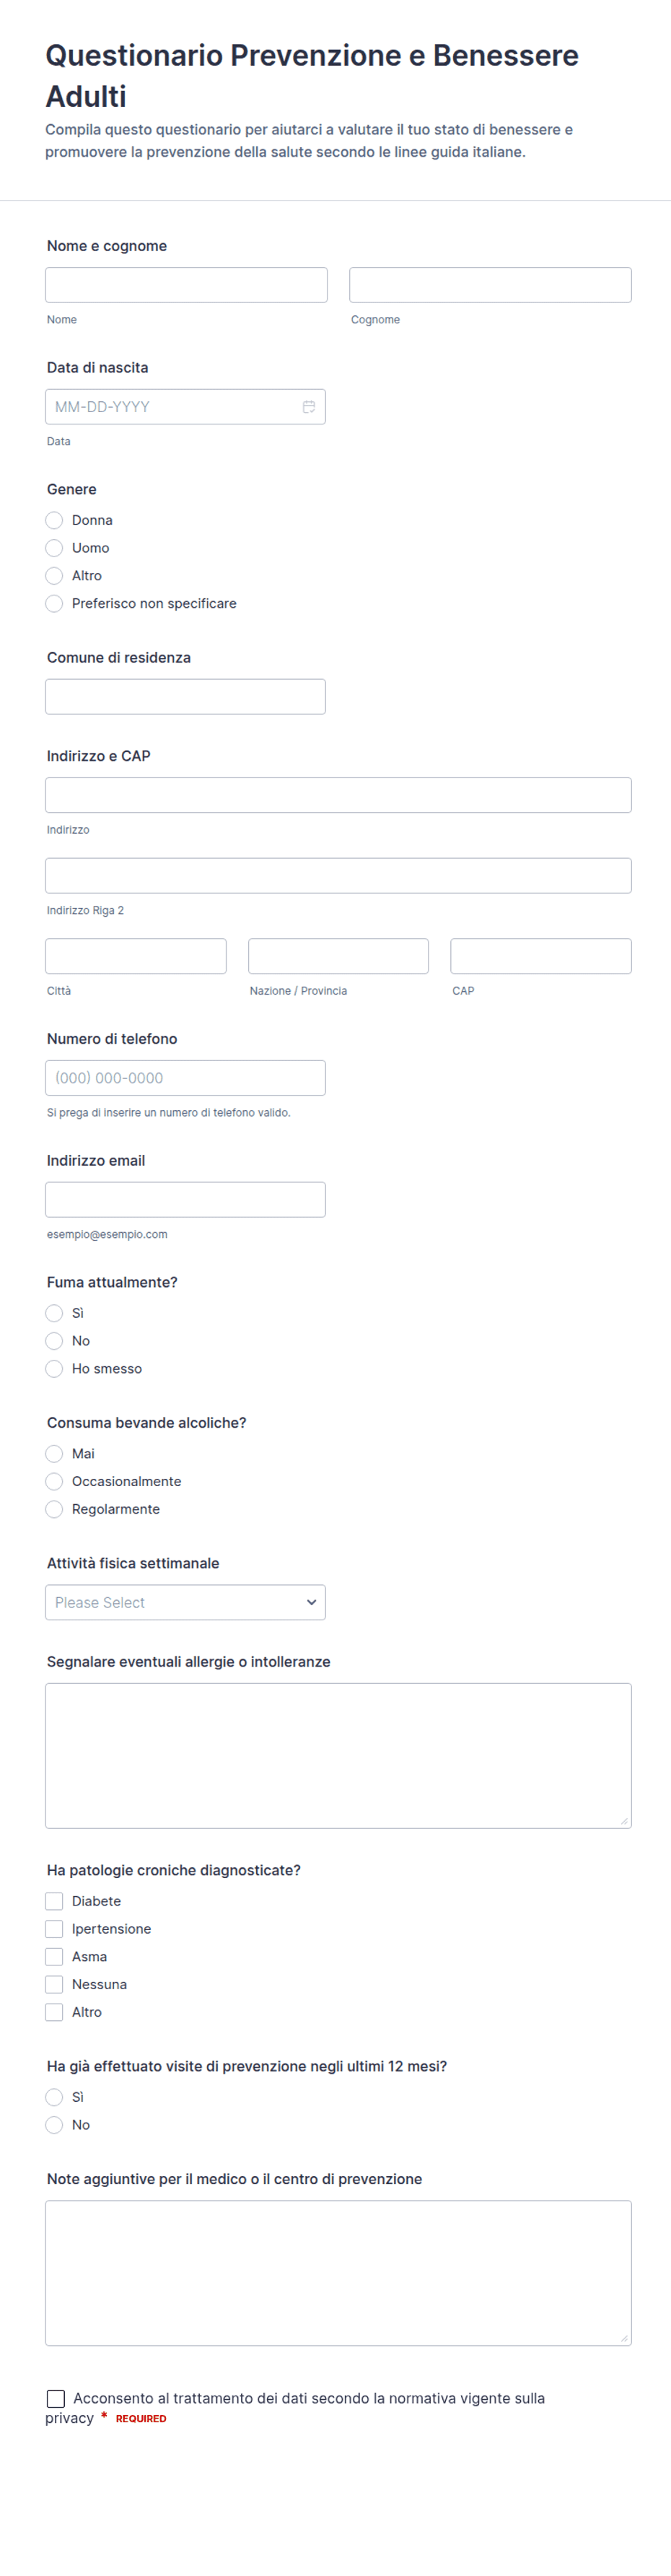Image resolution: width=671 pixels, height=2576 pixels.
Task: Choose Preferisco non specificare radio button
Action: pyautogui.click(x=54, y=603)
